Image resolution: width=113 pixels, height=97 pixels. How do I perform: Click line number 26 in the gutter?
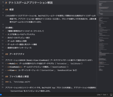3,87
